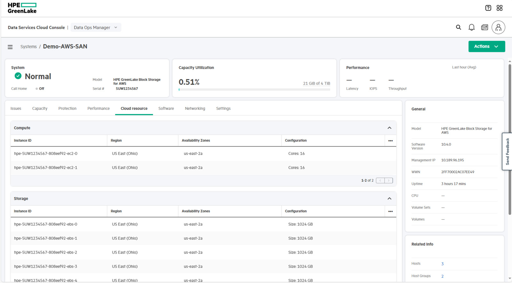Collapse the Compute section
The height and width of the screenshot is (283, 512).
pos(389,128)
